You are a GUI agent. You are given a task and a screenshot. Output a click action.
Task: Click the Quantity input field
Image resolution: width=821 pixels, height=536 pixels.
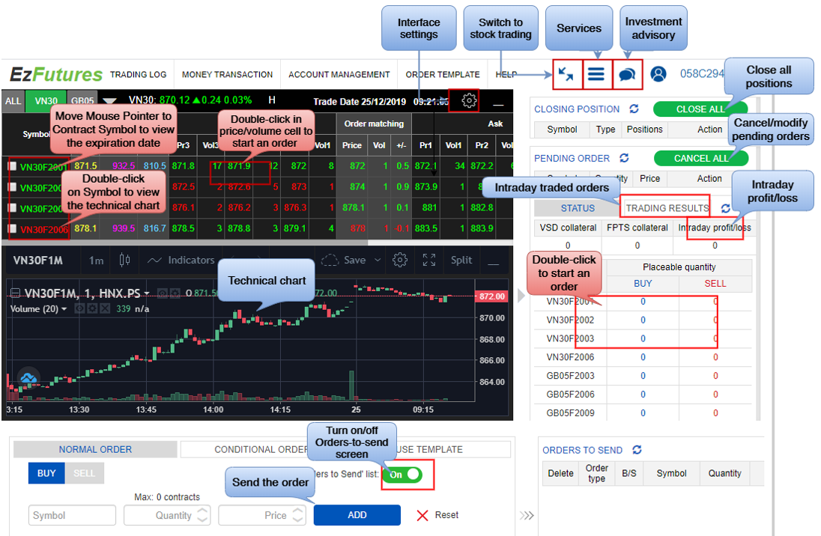click(166, 515)
